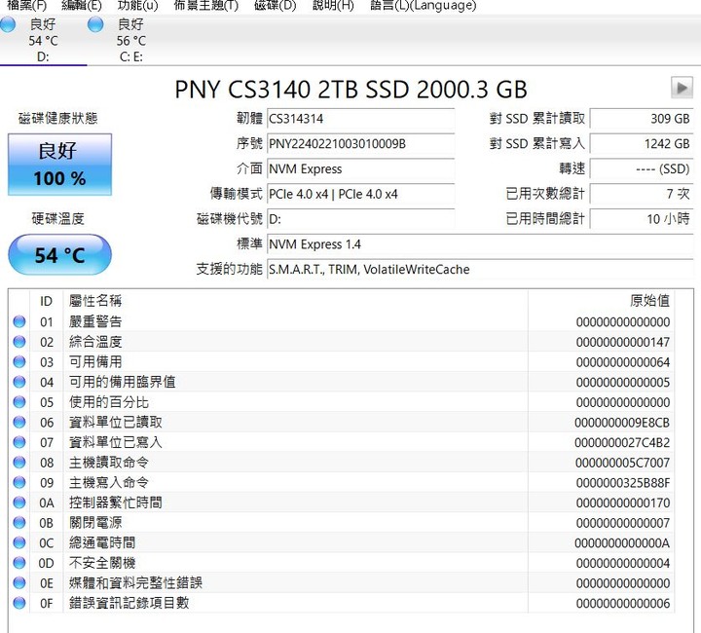This screenshot has height=633, width=701.
Task: Click the 良好 100 % health status box
Action: [x=60, y=165]
